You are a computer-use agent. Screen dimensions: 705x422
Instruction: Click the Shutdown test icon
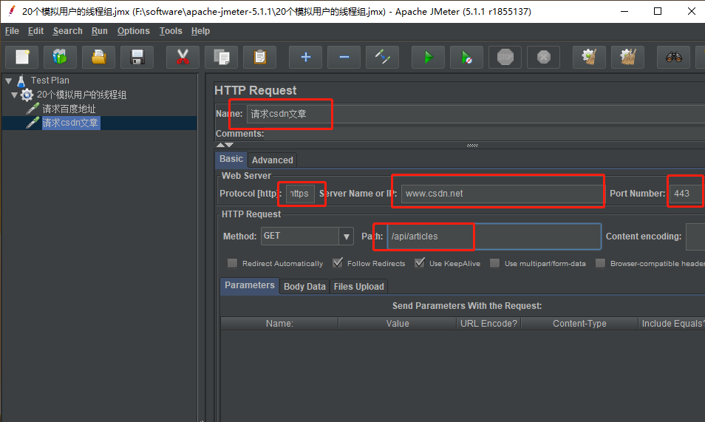[544, 57]
